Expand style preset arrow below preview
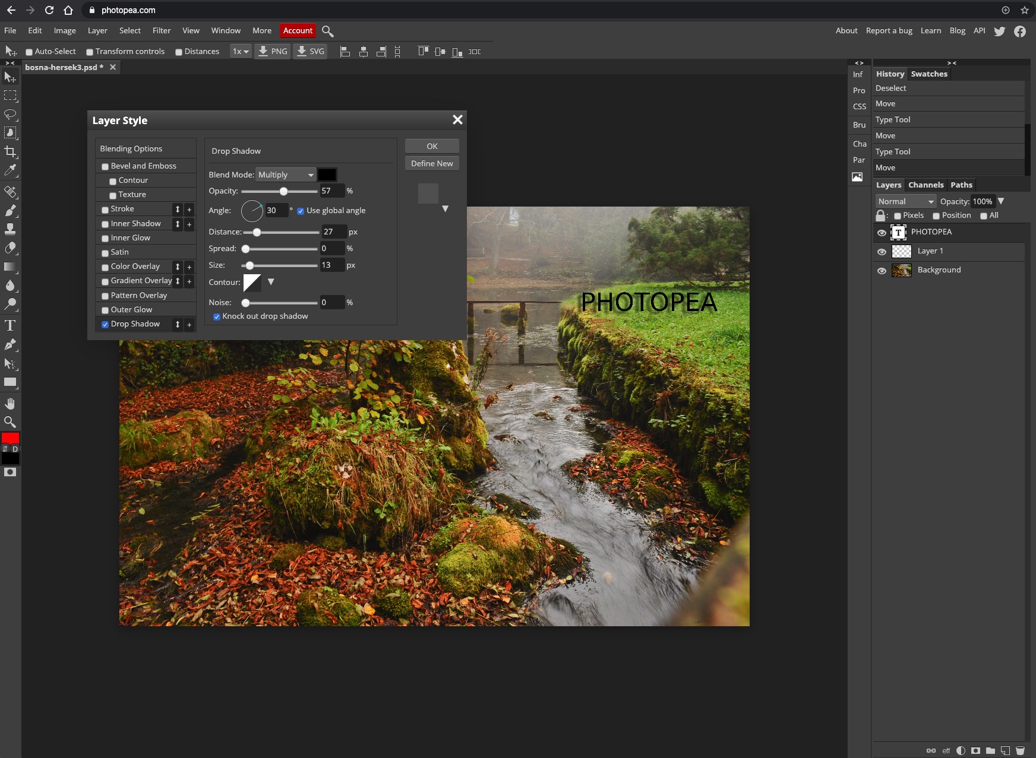The image size is (1036, 758). pyautogui.click(x=445, y=209)
